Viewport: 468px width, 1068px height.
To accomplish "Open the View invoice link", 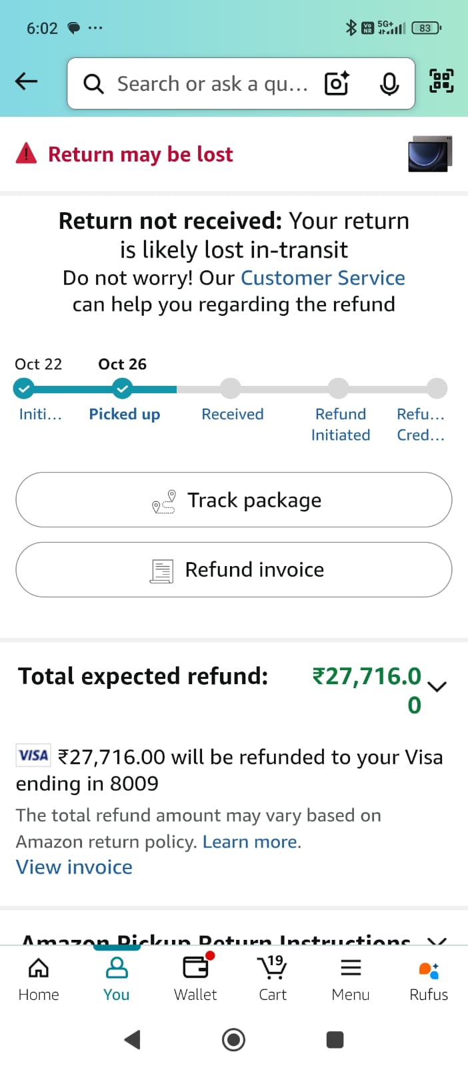I will [x=74, y=867].
